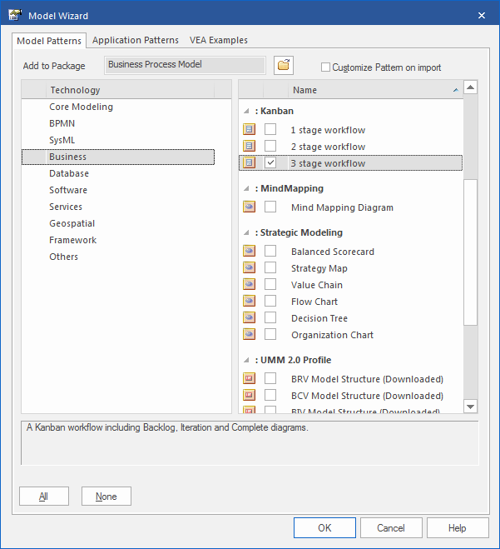The width and height of the screenshot is (500, 549).
Task: Click the 1 stage workflow pattern icon
Action: tap(249, 130)
